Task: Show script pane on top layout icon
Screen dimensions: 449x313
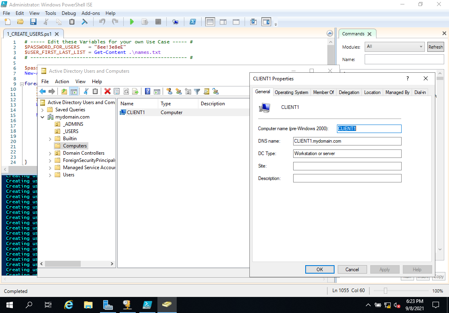Action: 210,22
